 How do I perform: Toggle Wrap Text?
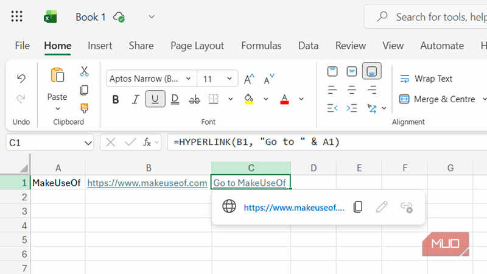point(426,79)
